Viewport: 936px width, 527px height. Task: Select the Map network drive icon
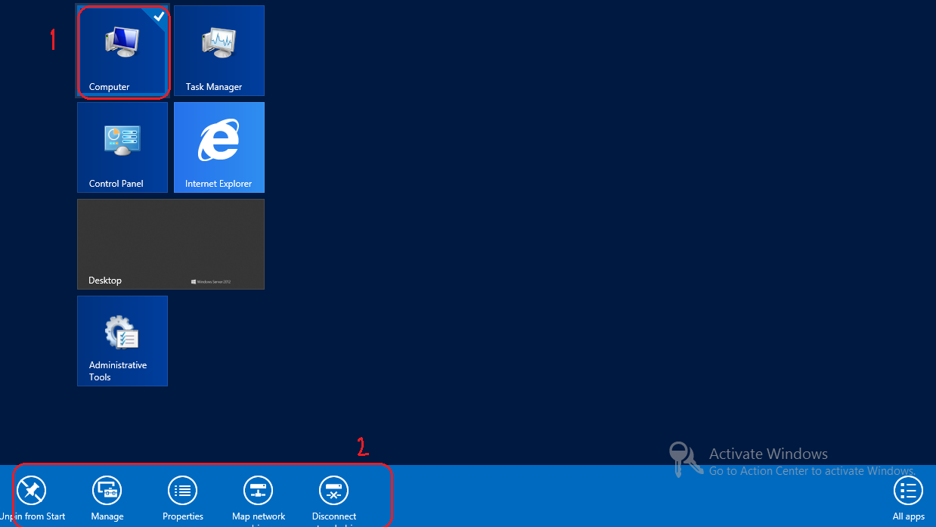pos(259,491)
